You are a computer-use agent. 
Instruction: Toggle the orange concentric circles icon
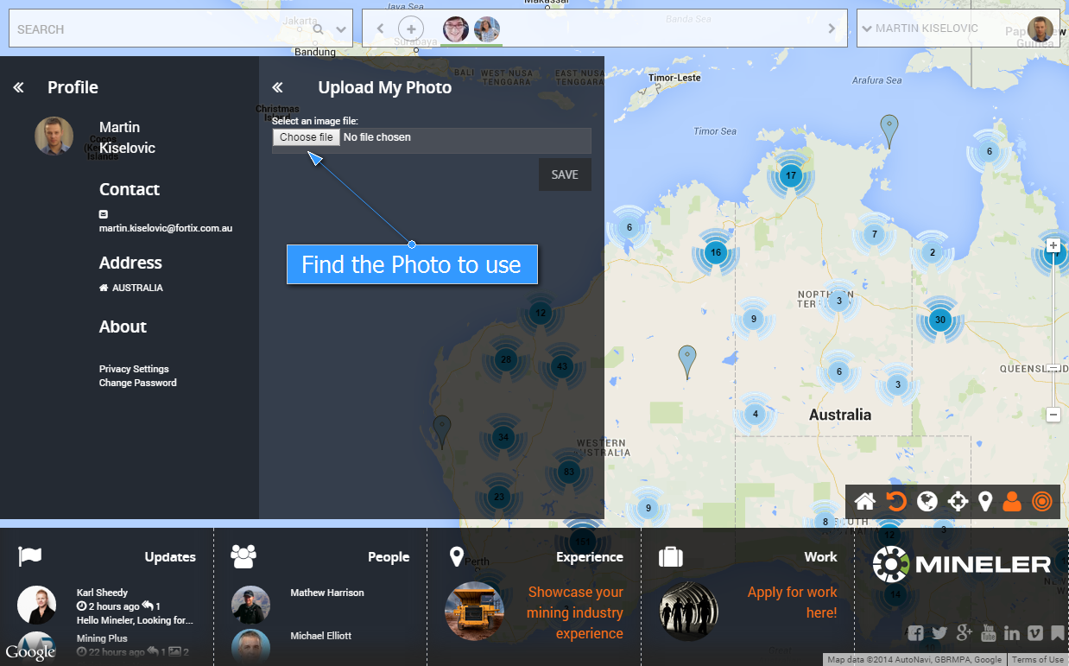coord(1042,501)
